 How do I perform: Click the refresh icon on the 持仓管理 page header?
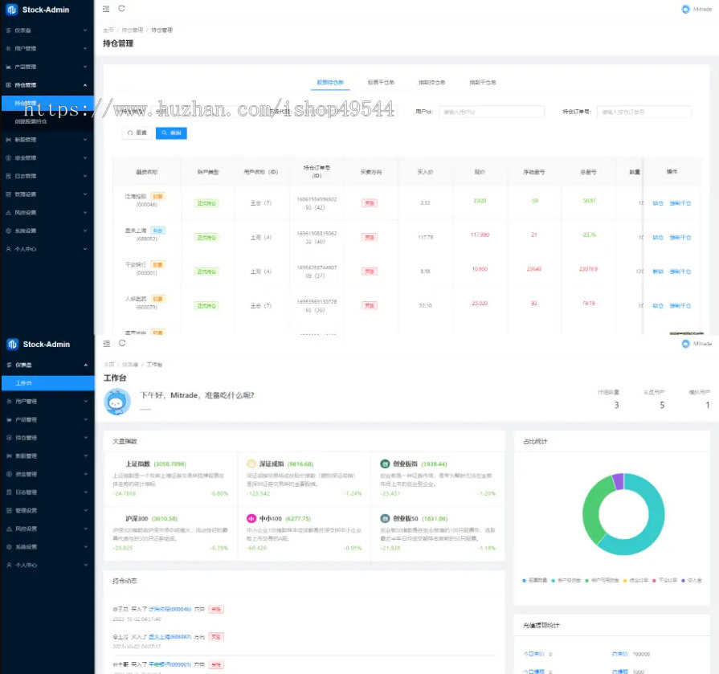[x=121, y=8]
